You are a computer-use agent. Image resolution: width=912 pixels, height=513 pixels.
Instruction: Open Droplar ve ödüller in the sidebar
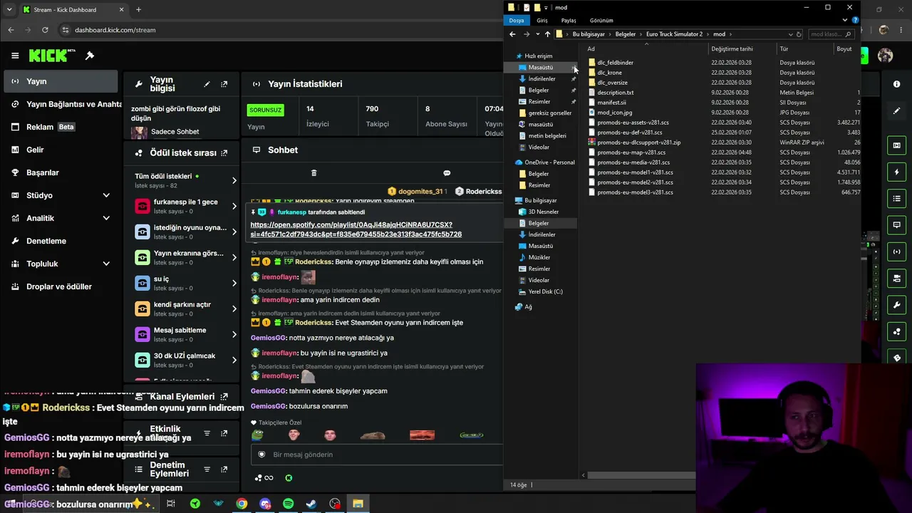tap(61, 286)
